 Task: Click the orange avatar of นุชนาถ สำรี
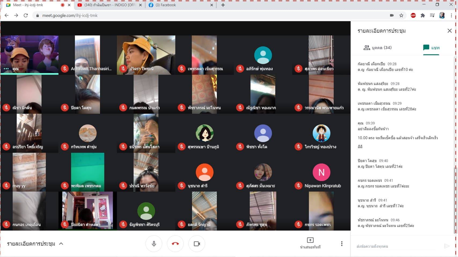pos(204,172)
